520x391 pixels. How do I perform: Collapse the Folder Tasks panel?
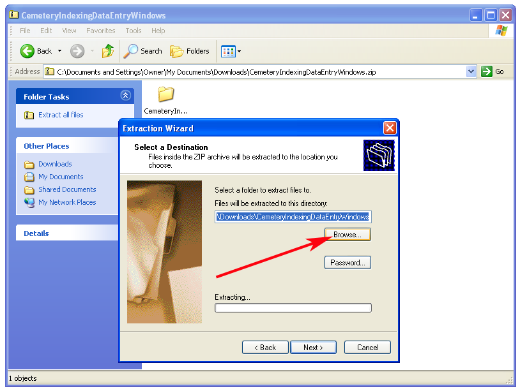click(x=125, y=96)
